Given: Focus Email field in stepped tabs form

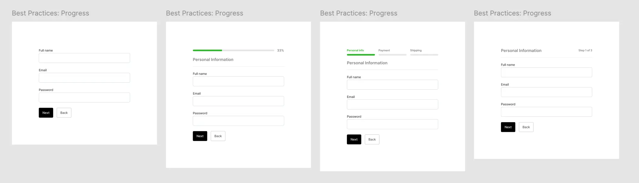Looking at the screenshot, I should pos(392,105).
